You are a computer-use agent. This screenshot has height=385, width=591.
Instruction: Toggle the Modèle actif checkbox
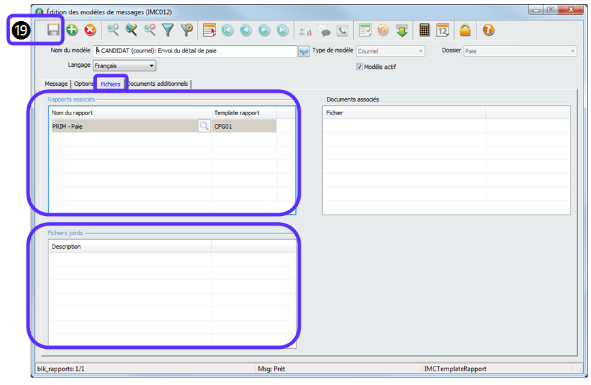[x=359, y=67]
